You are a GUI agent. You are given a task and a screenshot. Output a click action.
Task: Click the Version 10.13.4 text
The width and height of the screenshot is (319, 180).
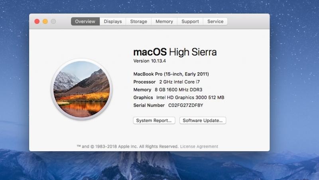(x=150, y=61)
